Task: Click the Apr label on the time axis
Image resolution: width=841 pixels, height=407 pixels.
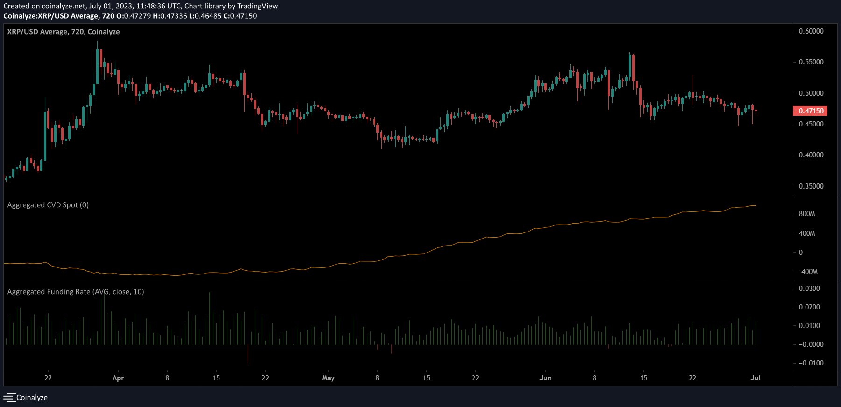Action: click(x=118, y=378)
